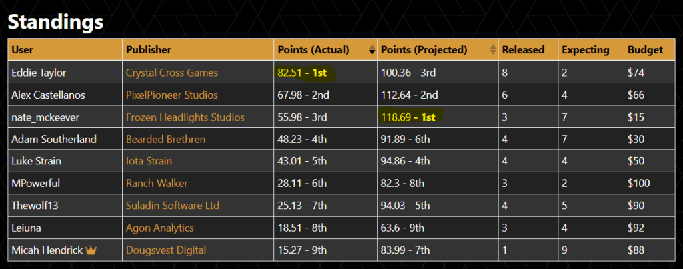
Task: Open Suladin Software Ltd link
Action: coord(172,206)
